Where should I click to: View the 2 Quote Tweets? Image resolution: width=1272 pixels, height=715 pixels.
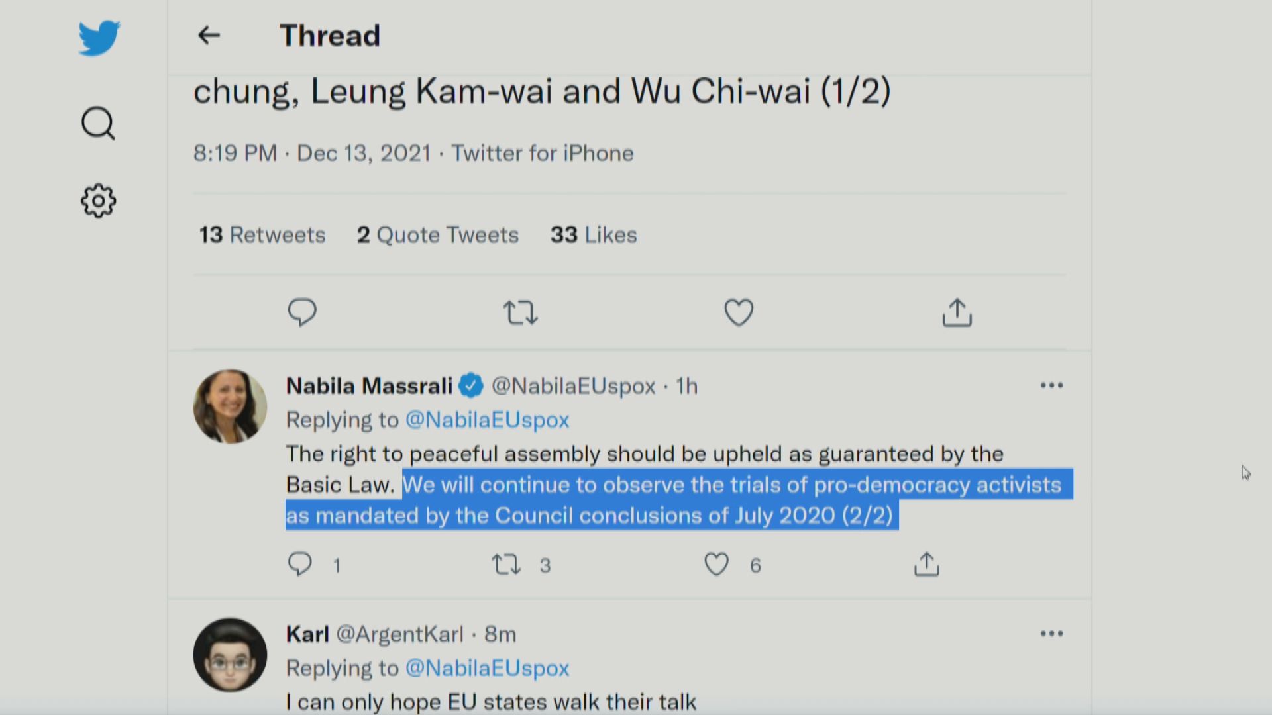pyautogui.click(x=437, y=234)
